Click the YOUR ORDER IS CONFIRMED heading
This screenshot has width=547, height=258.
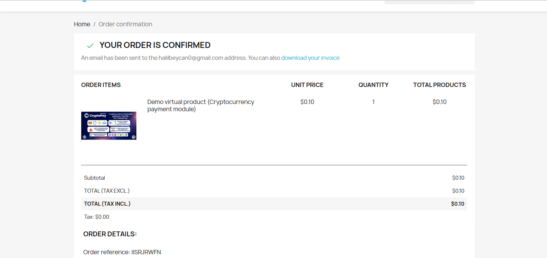155,45
